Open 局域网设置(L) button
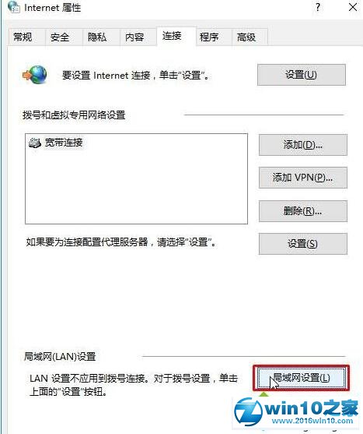Image resolution: width=363 pixels, height=434 pixels. 302,378
